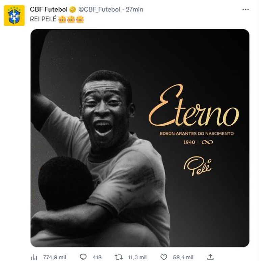Screen dimensions: 260x261
Task: Open the view analytics bar-chart icon
Action: coord(34,257)
